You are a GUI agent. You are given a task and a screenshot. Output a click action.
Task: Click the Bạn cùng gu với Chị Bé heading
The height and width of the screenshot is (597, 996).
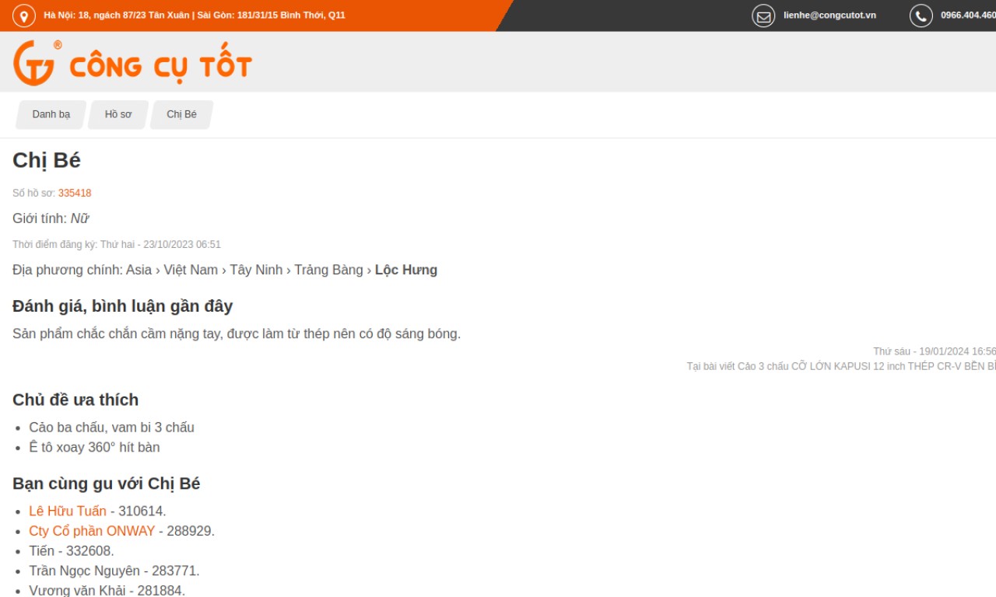point(107,484)
